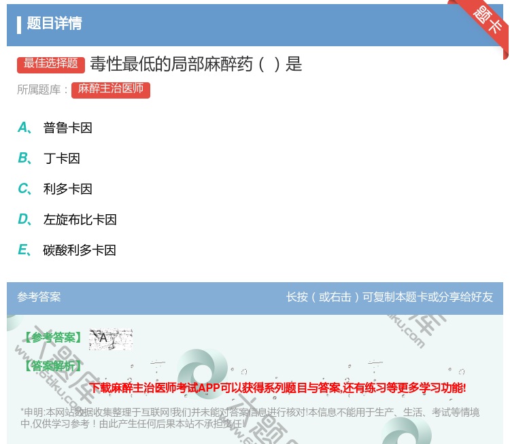Click the 参考答案 section header
510x444 pixels.
point(39,297)
